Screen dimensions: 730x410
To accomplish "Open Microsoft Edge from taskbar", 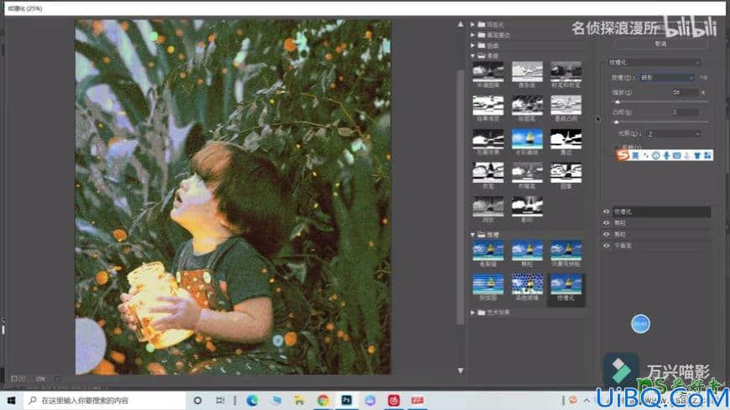I will (253, 400).
